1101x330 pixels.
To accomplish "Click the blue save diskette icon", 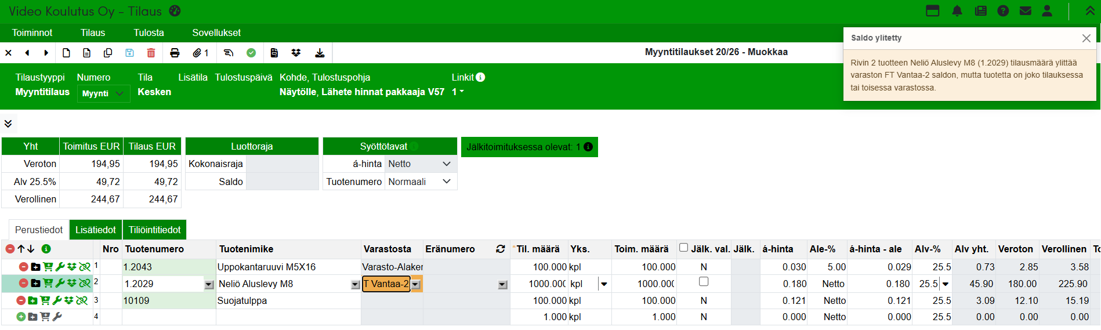I will [129, 53].
